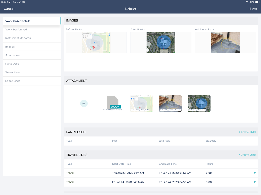
Task: Tap the After Photo aerial image
Action: (x=161, y=42)
